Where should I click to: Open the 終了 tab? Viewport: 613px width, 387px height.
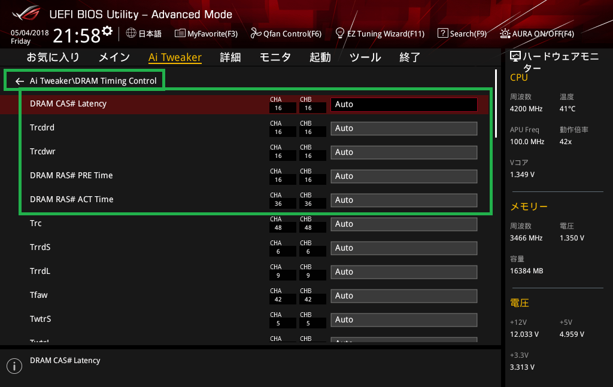pyautogui.click(x=409, y=57)
